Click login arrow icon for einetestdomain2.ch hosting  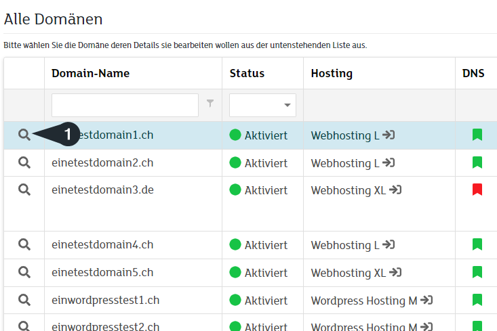pos(389,162)
